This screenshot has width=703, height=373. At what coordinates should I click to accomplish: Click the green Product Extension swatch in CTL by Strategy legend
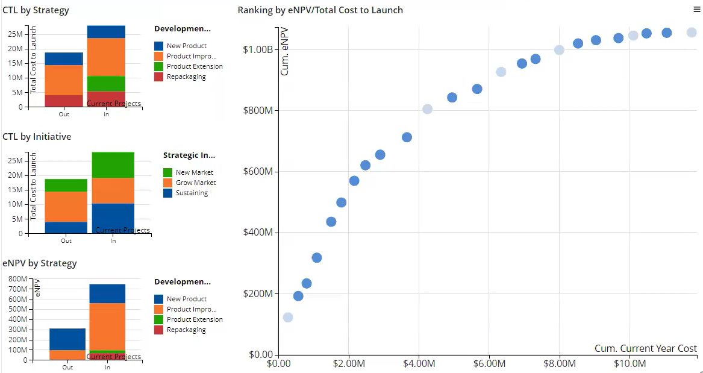(x=158, y=66)
